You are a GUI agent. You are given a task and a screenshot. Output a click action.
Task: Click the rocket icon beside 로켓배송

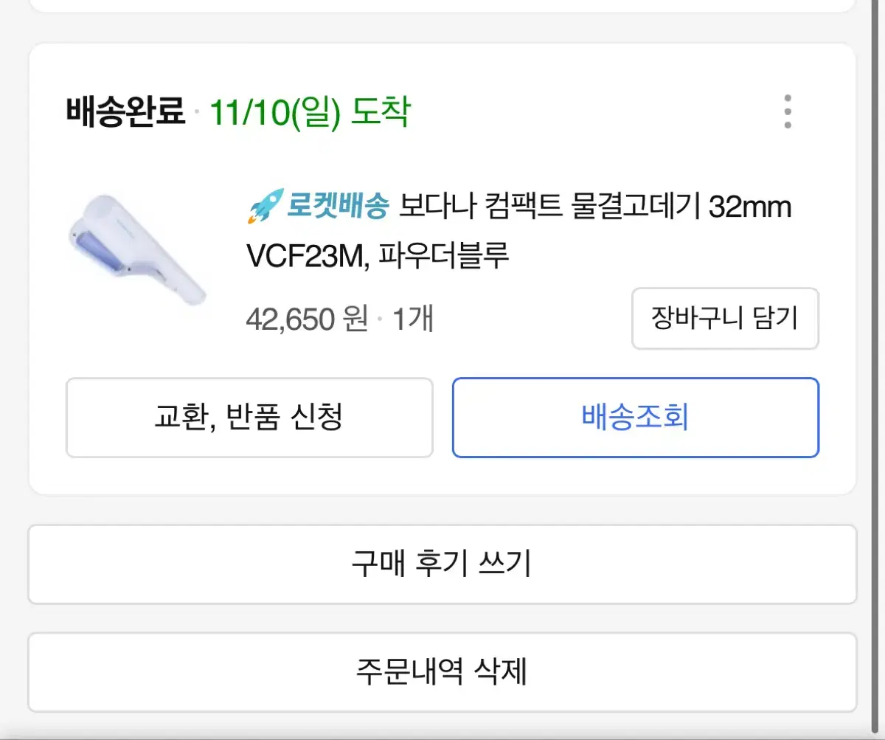coord(265,207)
